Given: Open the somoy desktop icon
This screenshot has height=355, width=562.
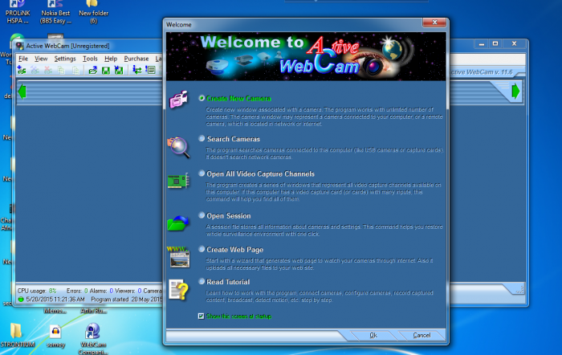Looking at the screenshot, I should click(x=55, y=336).
